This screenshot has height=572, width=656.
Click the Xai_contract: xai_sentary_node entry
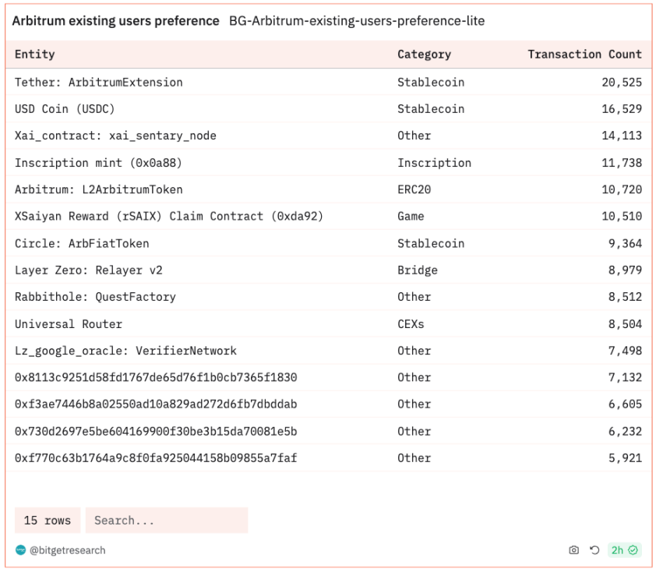pos(115,136)
